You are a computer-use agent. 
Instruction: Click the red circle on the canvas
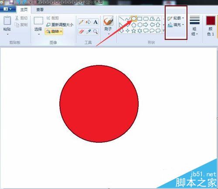coord(99,104)
